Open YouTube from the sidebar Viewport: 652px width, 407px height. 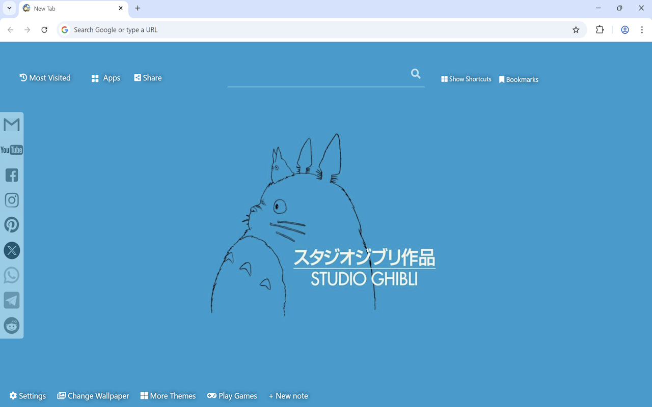click(x=11, y=150)
